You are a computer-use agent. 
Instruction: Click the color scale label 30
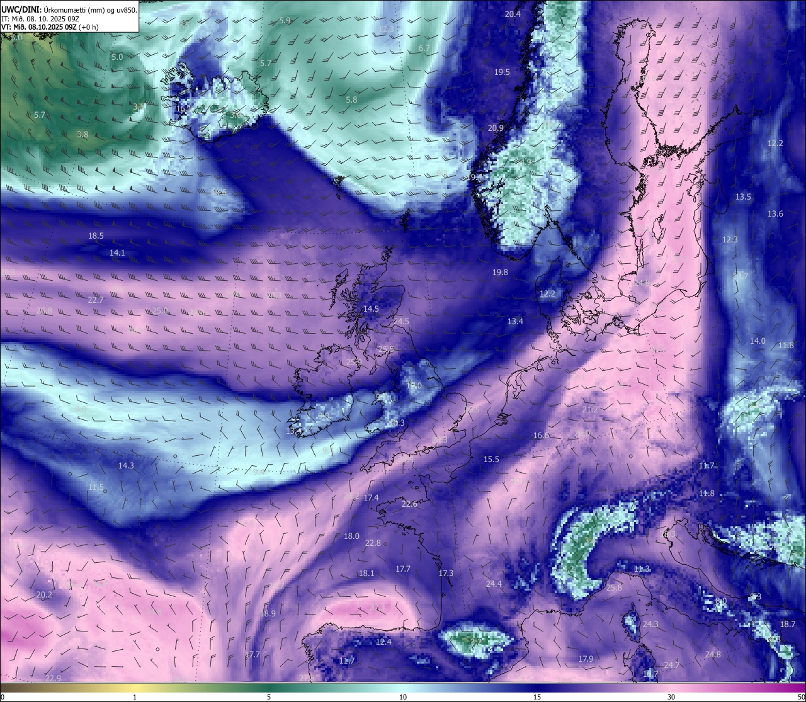[671, 696]
